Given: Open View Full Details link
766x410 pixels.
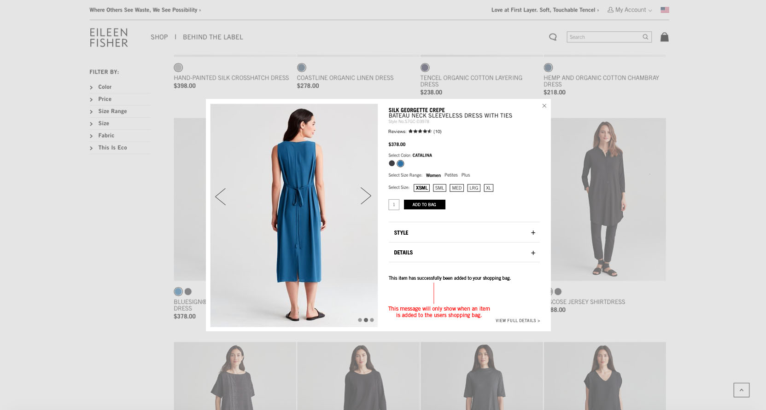Looking at the screenshot, I should tap(517, 321).
